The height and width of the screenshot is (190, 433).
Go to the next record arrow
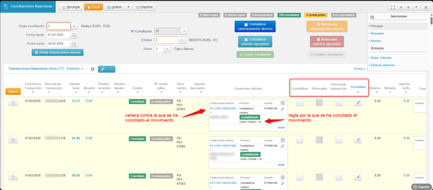point(408,7)
